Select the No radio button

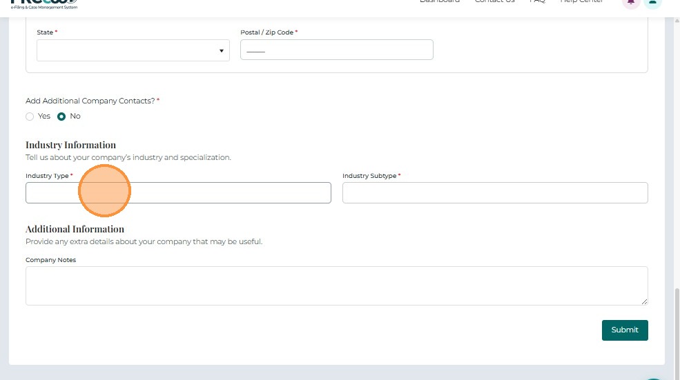[x=61, y=117]
